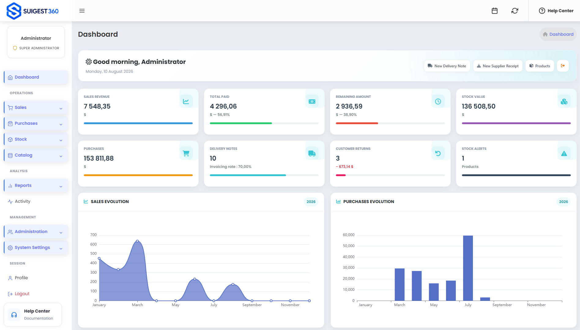Click the Stock Value amount 136 508,50
This screenshot has height=330, width=580.
click(478, 106)
